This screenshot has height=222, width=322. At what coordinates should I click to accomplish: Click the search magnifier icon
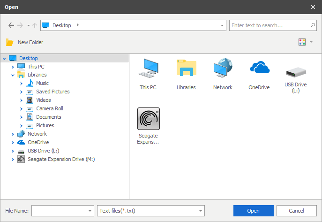click(x=313, y=25)
